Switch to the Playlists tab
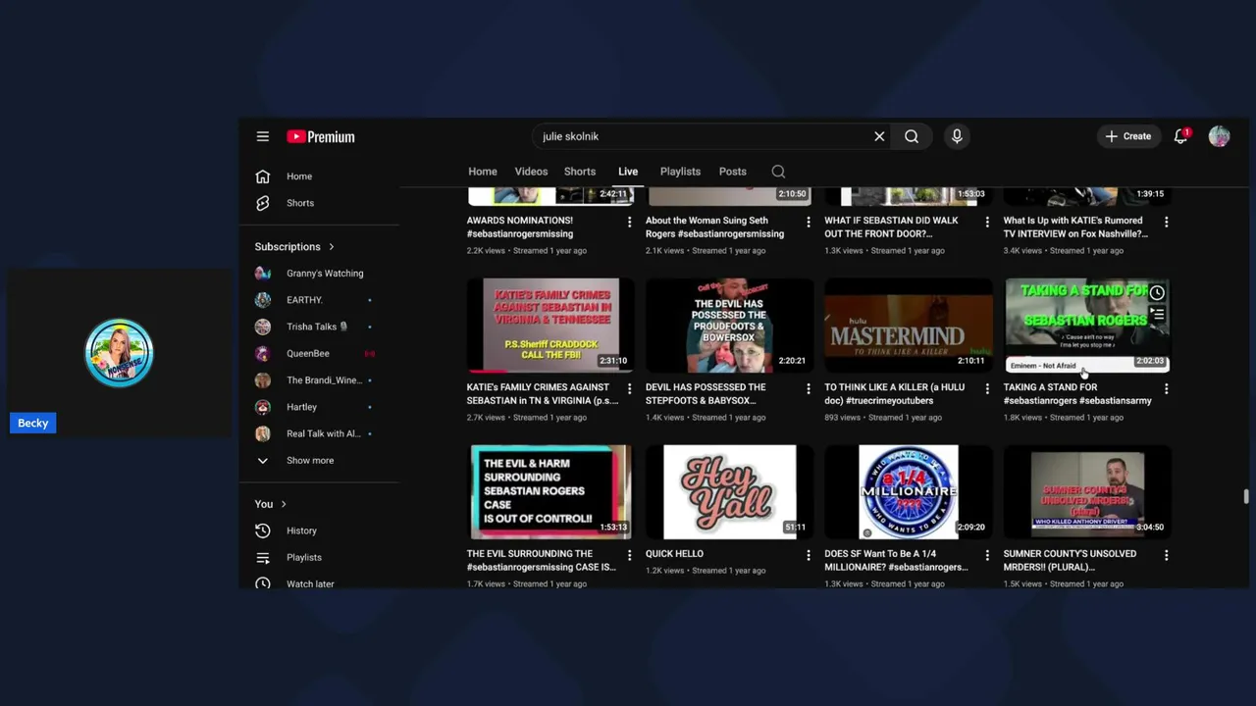 pos(680,172)
